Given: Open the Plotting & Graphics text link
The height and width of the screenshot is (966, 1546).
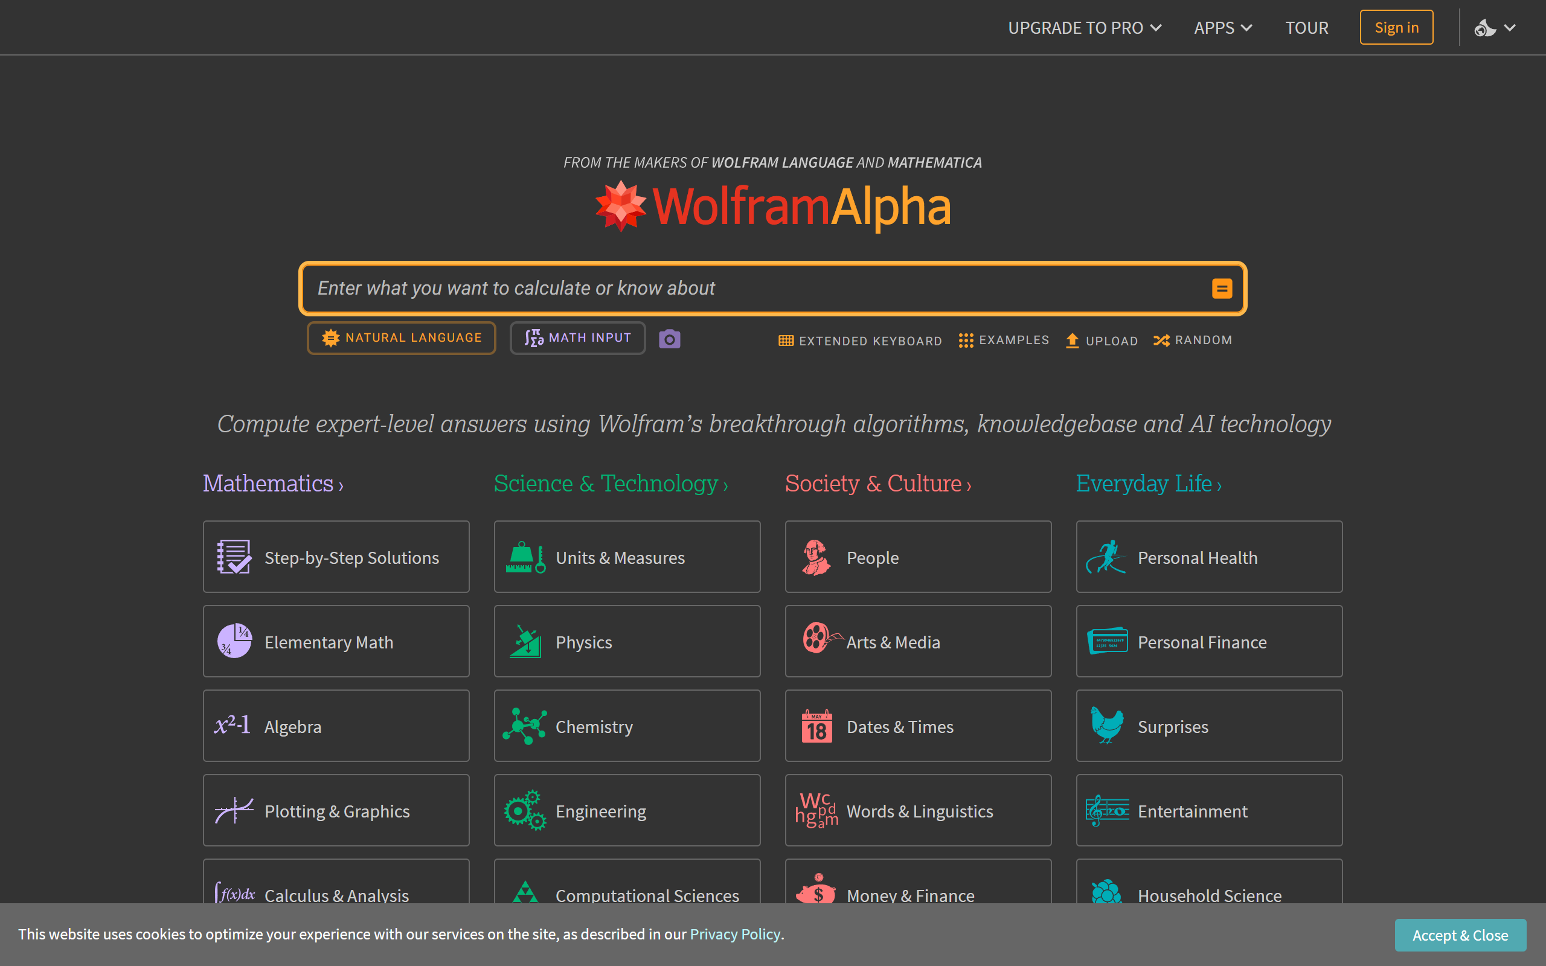Looking at the screenshot, I should 338,811.
